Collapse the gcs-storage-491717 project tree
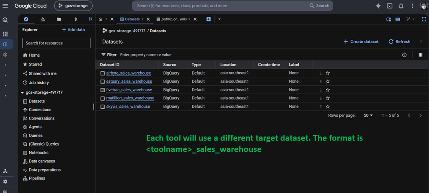Image resolution: width=429 pixels, height=193 pixels. coord(22,93)
